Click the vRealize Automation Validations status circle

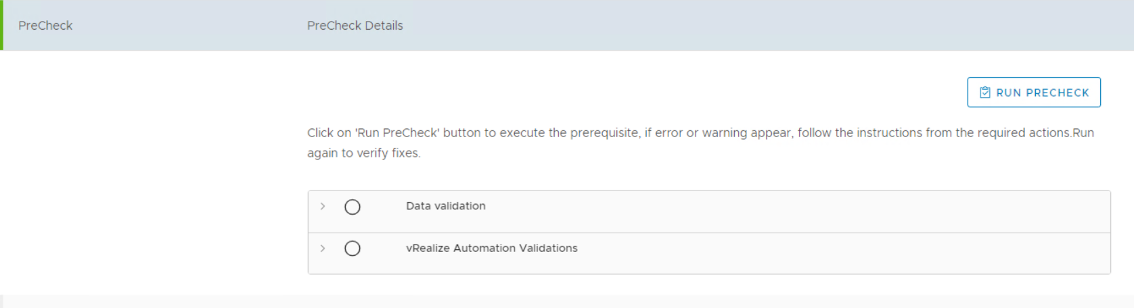pos(353,249)
